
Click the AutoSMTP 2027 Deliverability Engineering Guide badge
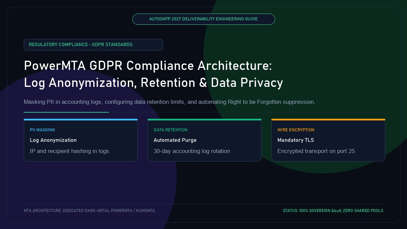tap(203, 19)
